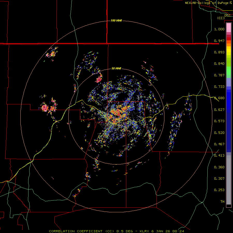This screenshot has height=233, width=233.
Task: Click the 0.253 colorbar value label
Action: click(219, 190)
